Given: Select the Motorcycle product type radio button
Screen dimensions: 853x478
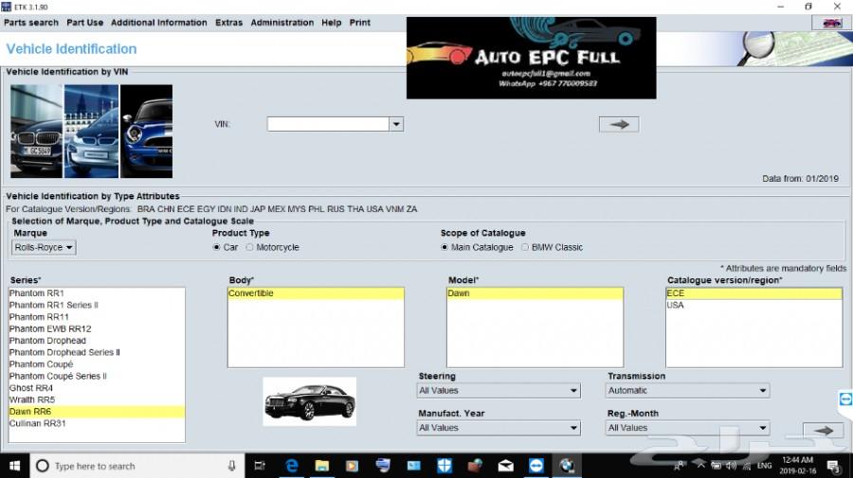Looking at the screenshot, I should tap(249, 247).
